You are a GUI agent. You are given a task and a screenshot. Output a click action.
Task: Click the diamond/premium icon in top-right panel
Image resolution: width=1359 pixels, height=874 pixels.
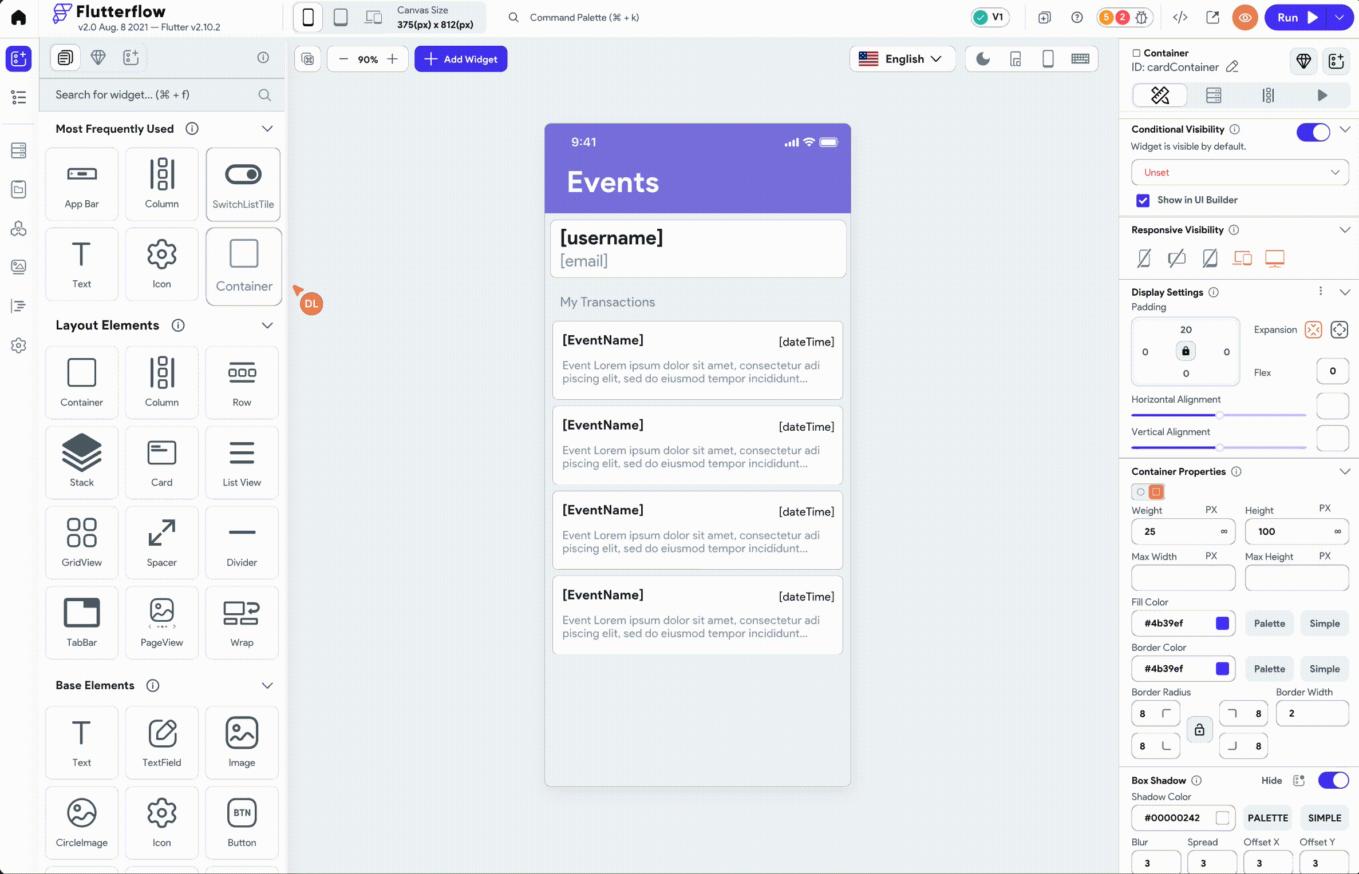coord(1303,61)
